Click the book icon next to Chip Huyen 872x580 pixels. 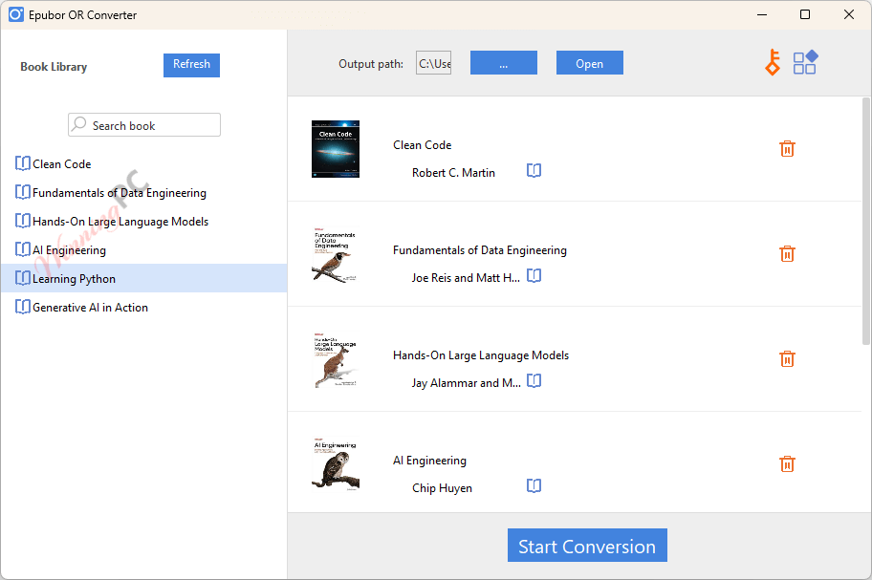coord(534,485)
